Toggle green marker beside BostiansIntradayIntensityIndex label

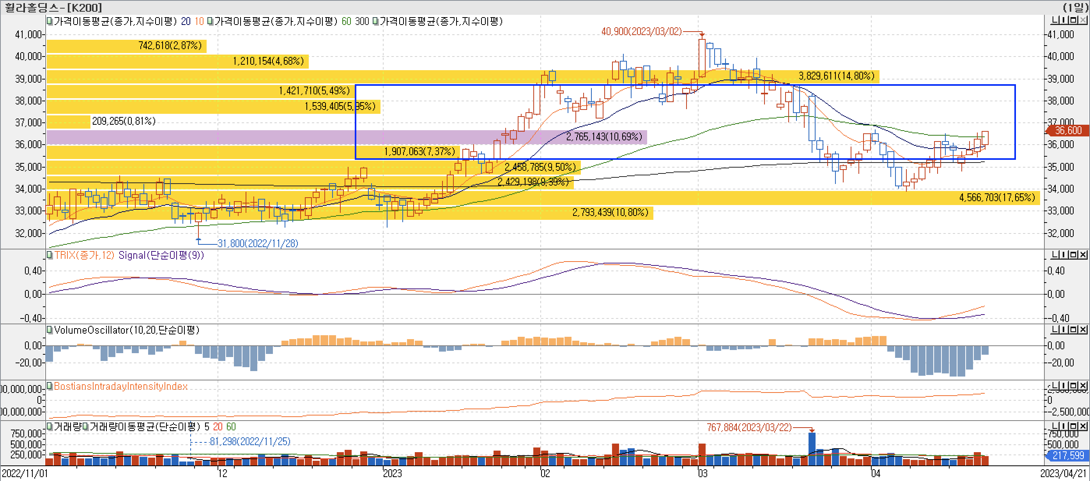(50, 386)
